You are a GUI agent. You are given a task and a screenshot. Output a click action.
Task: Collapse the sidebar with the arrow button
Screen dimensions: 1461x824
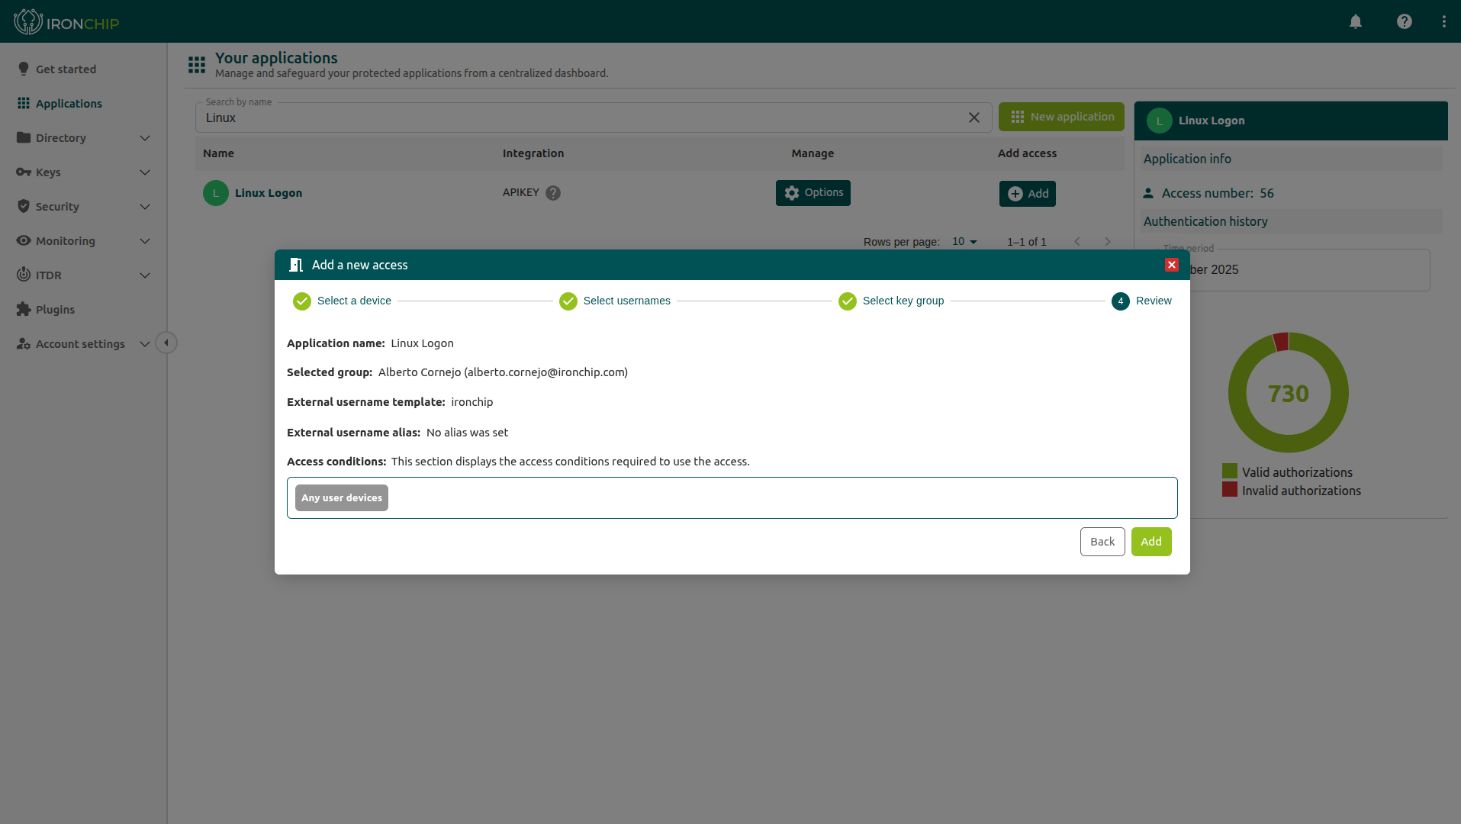point(166,343)
